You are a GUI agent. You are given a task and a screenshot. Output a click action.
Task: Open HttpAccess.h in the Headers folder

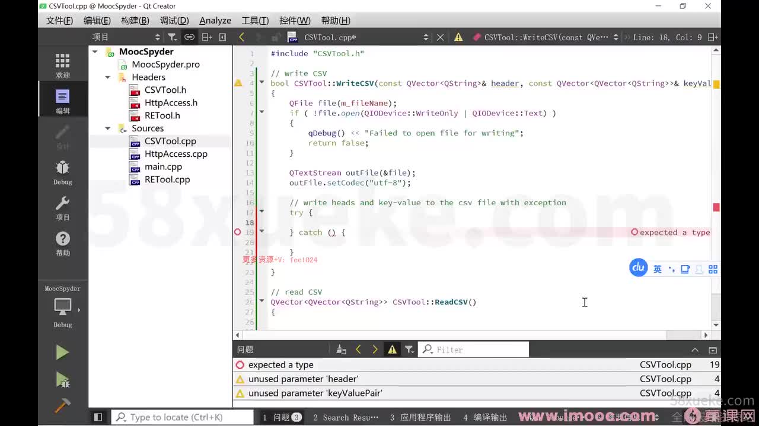[x=171, y=102]
